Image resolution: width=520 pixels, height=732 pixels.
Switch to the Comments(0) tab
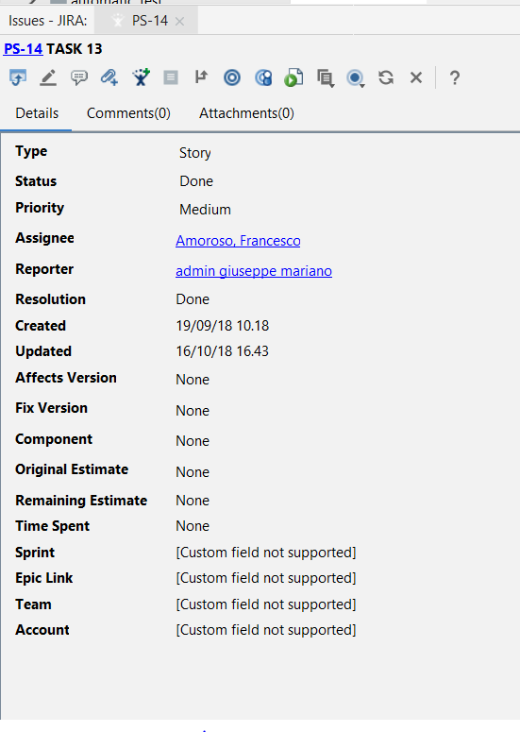[x=128, y=113]
